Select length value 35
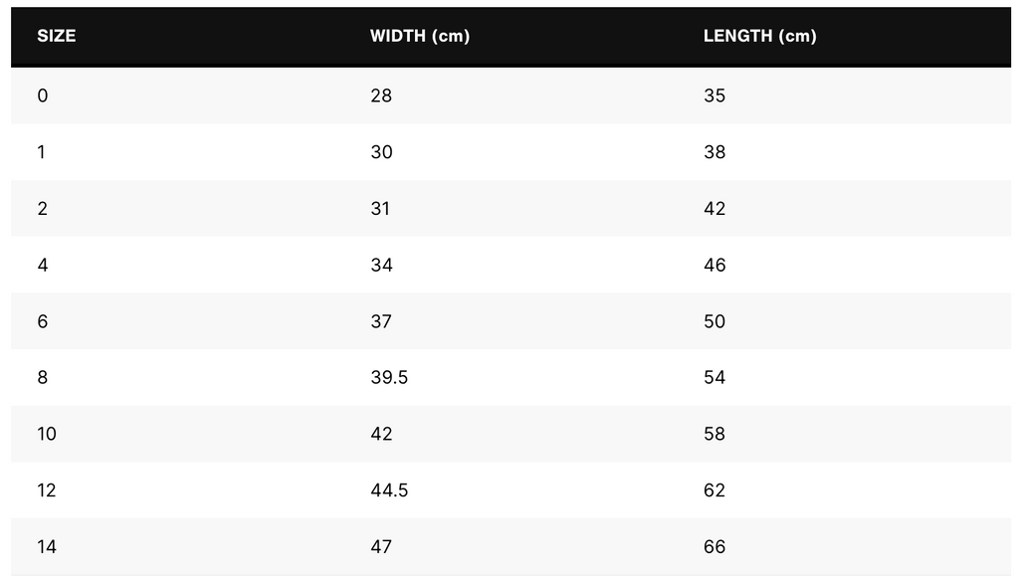 click(x=714, y=96)
